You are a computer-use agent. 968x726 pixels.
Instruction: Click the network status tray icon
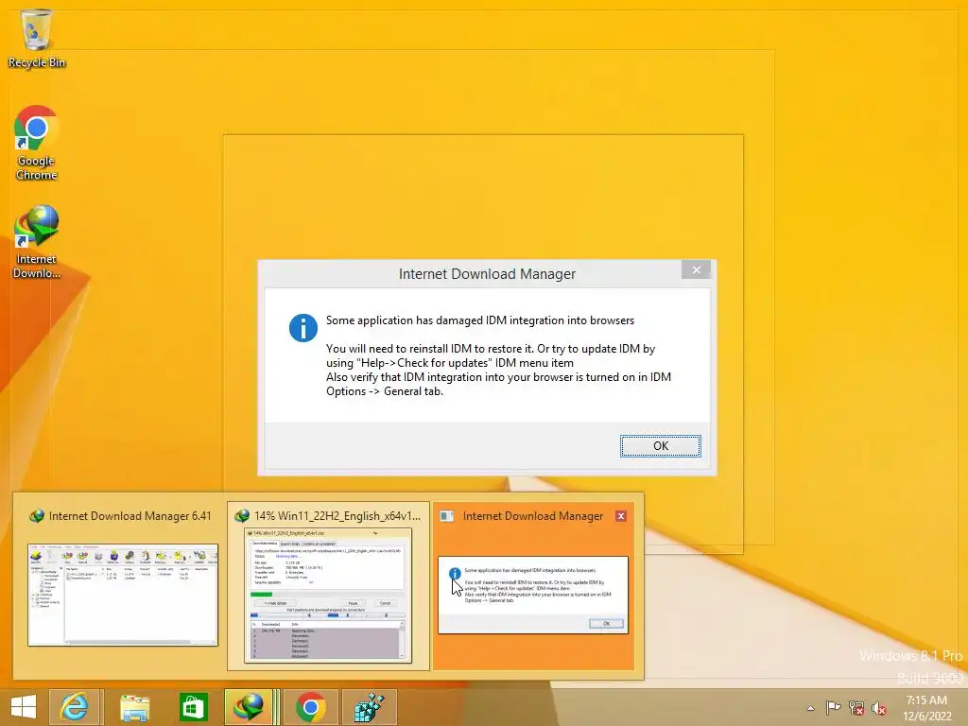coord(856,707)
